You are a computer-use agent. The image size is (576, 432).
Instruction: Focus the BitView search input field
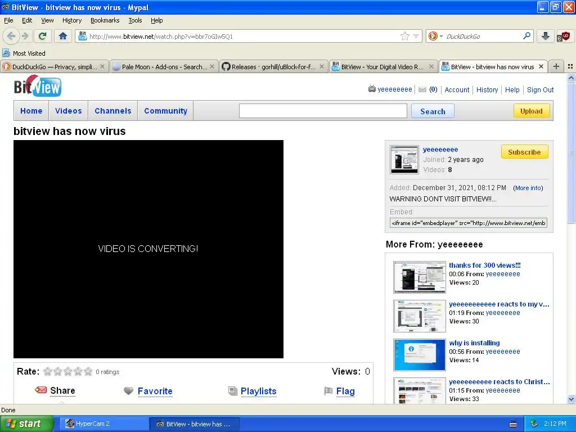click(x=323, y=111)
